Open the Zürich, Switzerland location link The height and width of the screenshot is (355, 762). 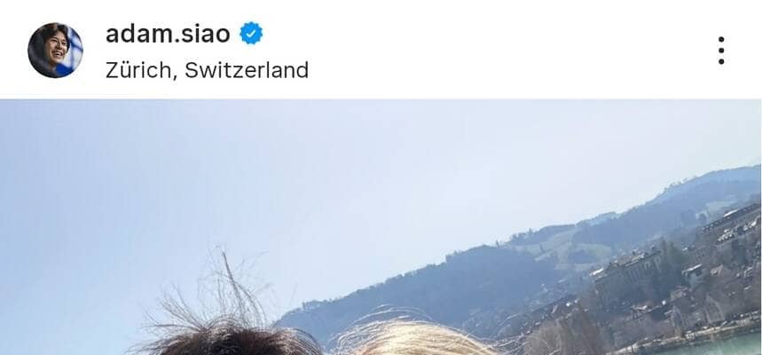coord(207,70)
